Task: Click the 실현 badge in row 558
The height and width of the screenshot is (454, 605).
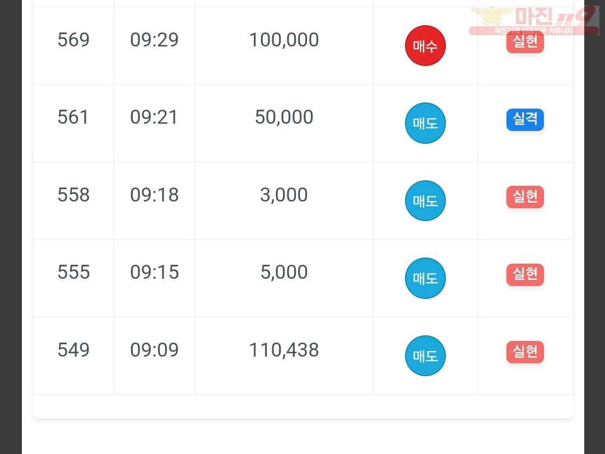Action: pyautogui.click(x=525, y=197)
